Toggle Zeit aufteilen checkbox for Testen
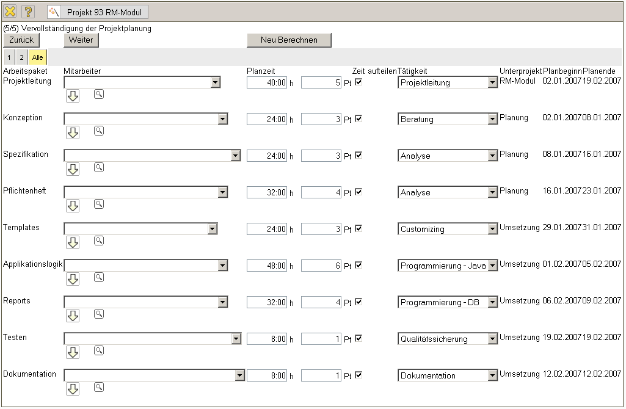The image size is (626, 409). pos(358,339)
